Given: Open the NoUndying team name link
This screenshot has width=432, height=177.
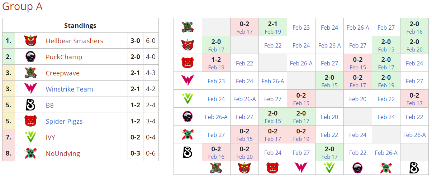Looking at the screenshot, I should (63, 153).
